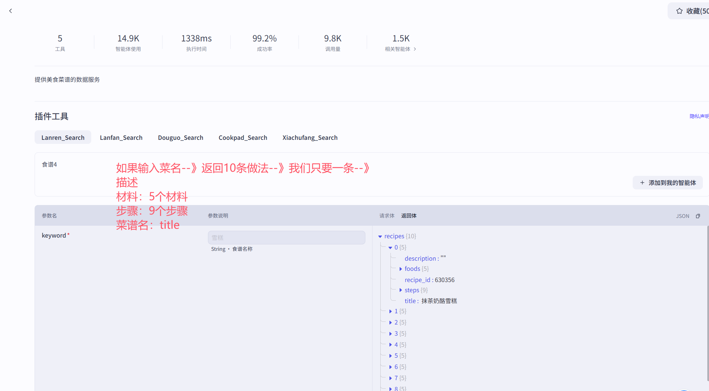The width and height of the screenshot is (709, 391).
Task: Switch to the Lanfan_Search tab
Action: (121, 137)
